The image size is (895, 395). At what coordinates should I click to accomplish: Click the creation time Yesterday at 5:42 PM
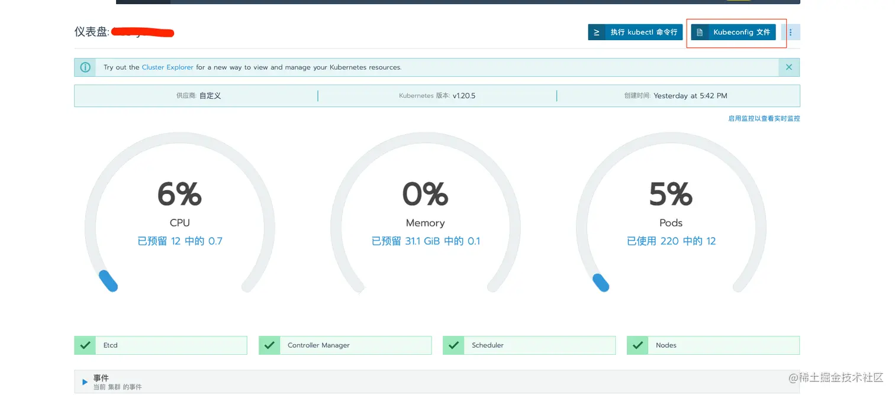690,96
